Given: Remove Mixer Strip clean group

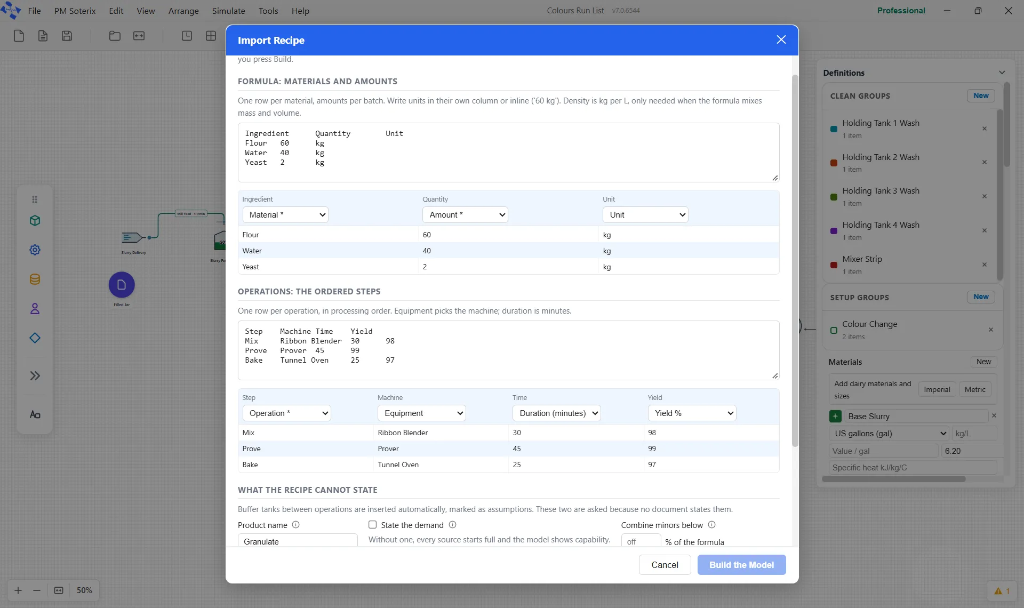Looking at the screenshot, I should [x=985, y=265].
